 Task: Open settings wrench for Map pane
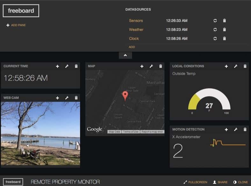coord(151,66)
